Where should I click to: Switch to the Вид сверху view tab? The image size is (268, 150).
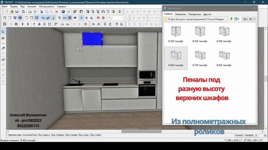pyautogui.click(x=44, y=135)
